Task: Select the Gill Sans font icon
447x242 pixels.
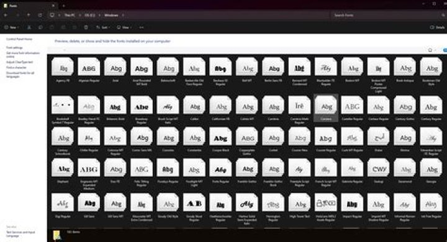Action: [89, 203]
